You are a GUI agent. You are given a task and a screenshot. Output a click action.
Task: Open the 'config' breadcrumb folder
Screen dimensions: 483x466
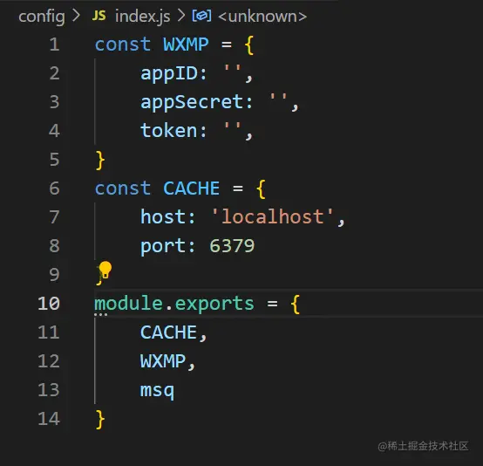(42, 17)
